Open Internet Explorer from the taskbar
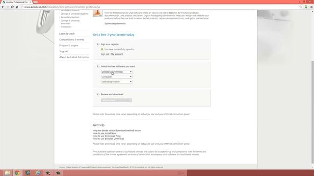Screen dimensions: 314x176 38,173
